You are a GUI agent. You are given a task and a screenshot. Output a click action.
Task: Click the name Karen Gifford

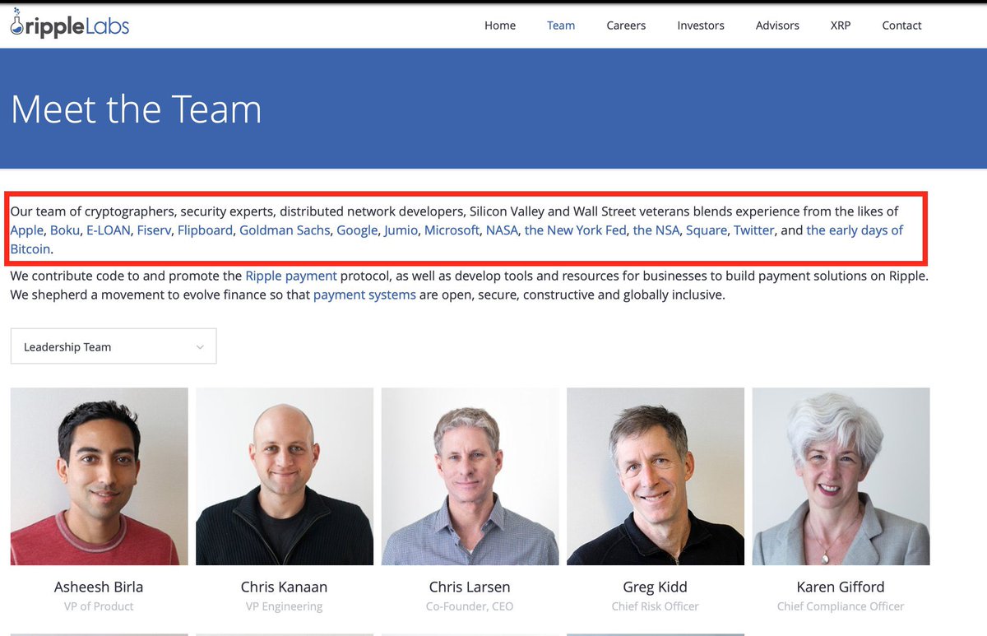[841, 587]
